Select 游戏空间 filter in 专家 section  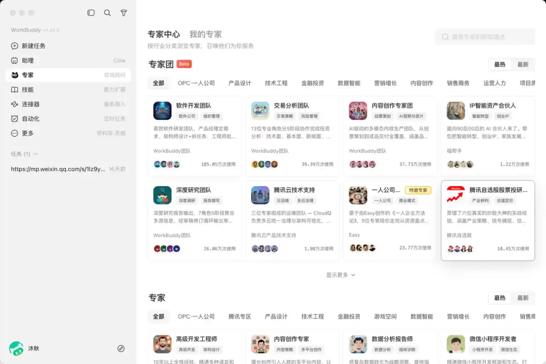pos(385,316)
